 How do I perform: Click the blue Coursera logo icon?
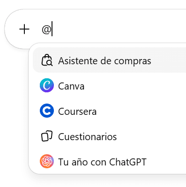pos(47,111)
